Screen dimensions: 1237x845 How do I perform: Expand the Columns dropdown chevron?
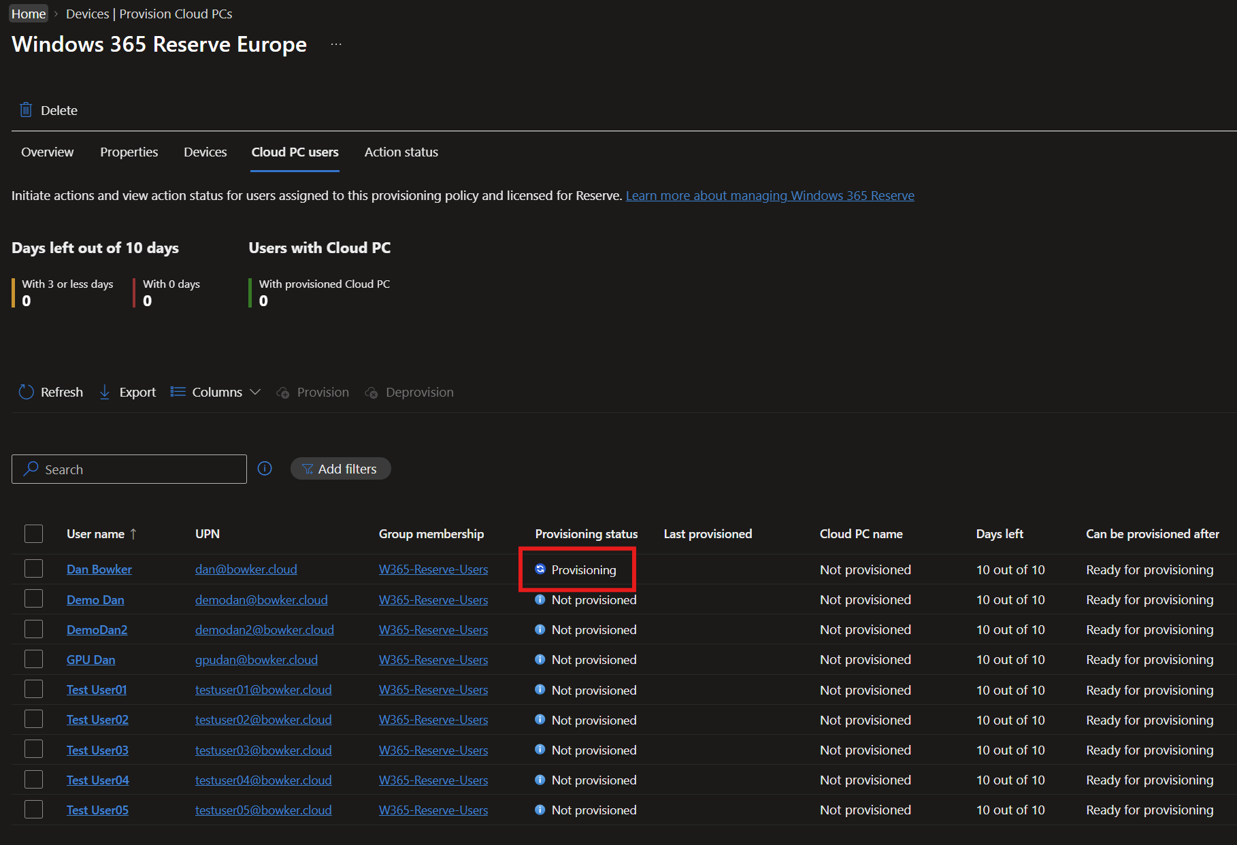point(255,392)
